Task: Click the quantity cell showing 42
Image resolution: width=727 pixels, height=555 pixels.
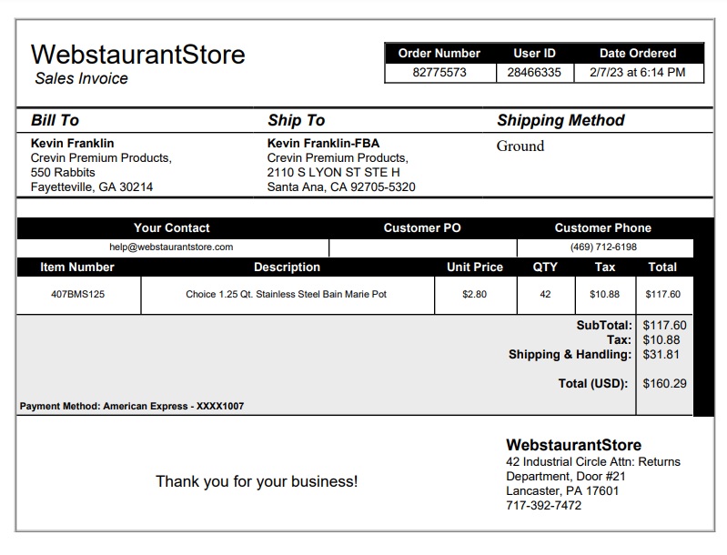Action: [x=546, y=295]
